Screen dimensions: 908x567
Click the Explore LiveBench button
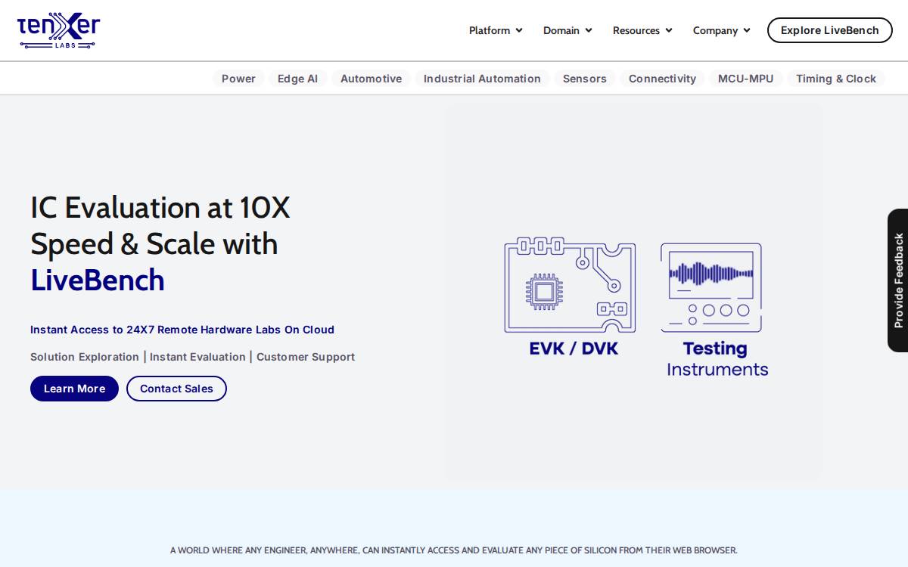(x=830, y=30)
